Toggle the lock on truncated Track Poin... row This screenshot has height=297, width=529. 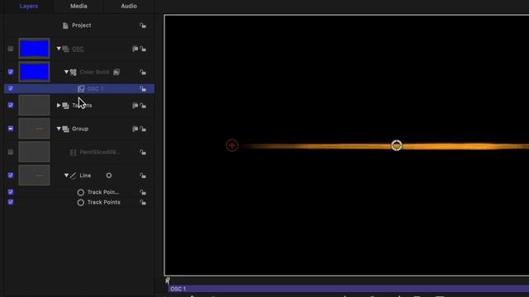(x=143, y=192)
